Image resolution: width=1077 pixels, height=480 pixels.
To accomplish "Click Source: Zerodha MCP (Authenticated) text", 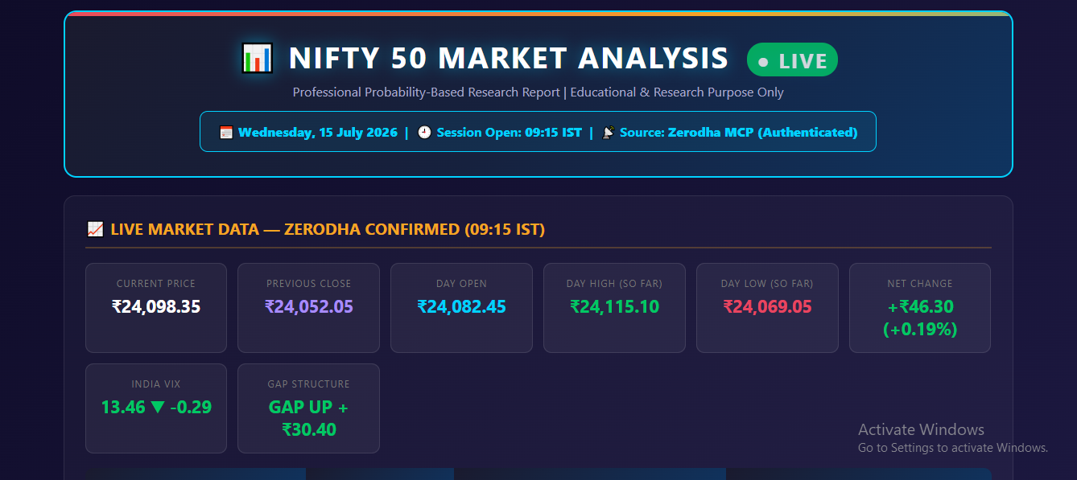I will click(x=738, y=133).
